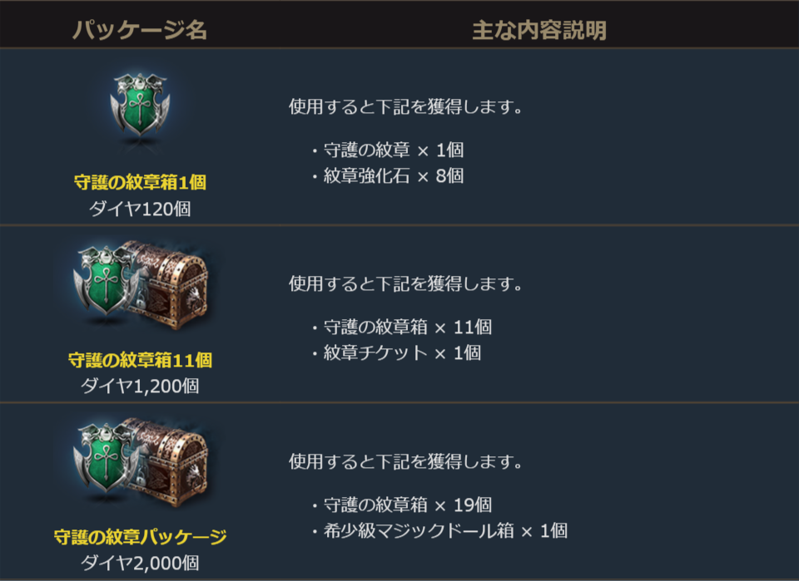Click the shield and chest icon above 守護の紋章箱11個
Viewport: 799px width, 581px height.
tap(140, 285)
